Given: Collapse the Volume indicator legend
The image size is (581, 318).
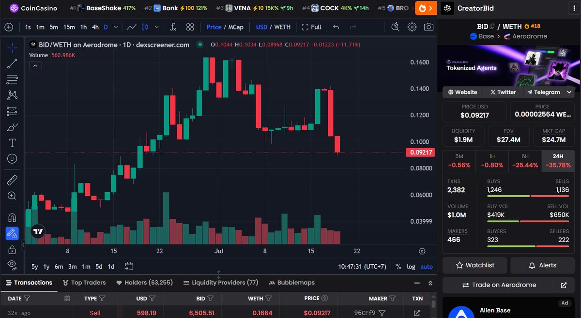Looking at the screenshot, I should tap(35, 66).
